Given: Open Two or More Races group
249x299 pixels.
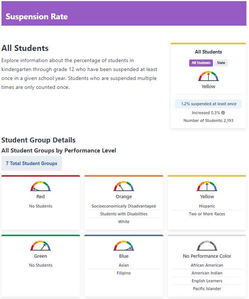Looking at the screenshot, I should click(x=207, y=214).
